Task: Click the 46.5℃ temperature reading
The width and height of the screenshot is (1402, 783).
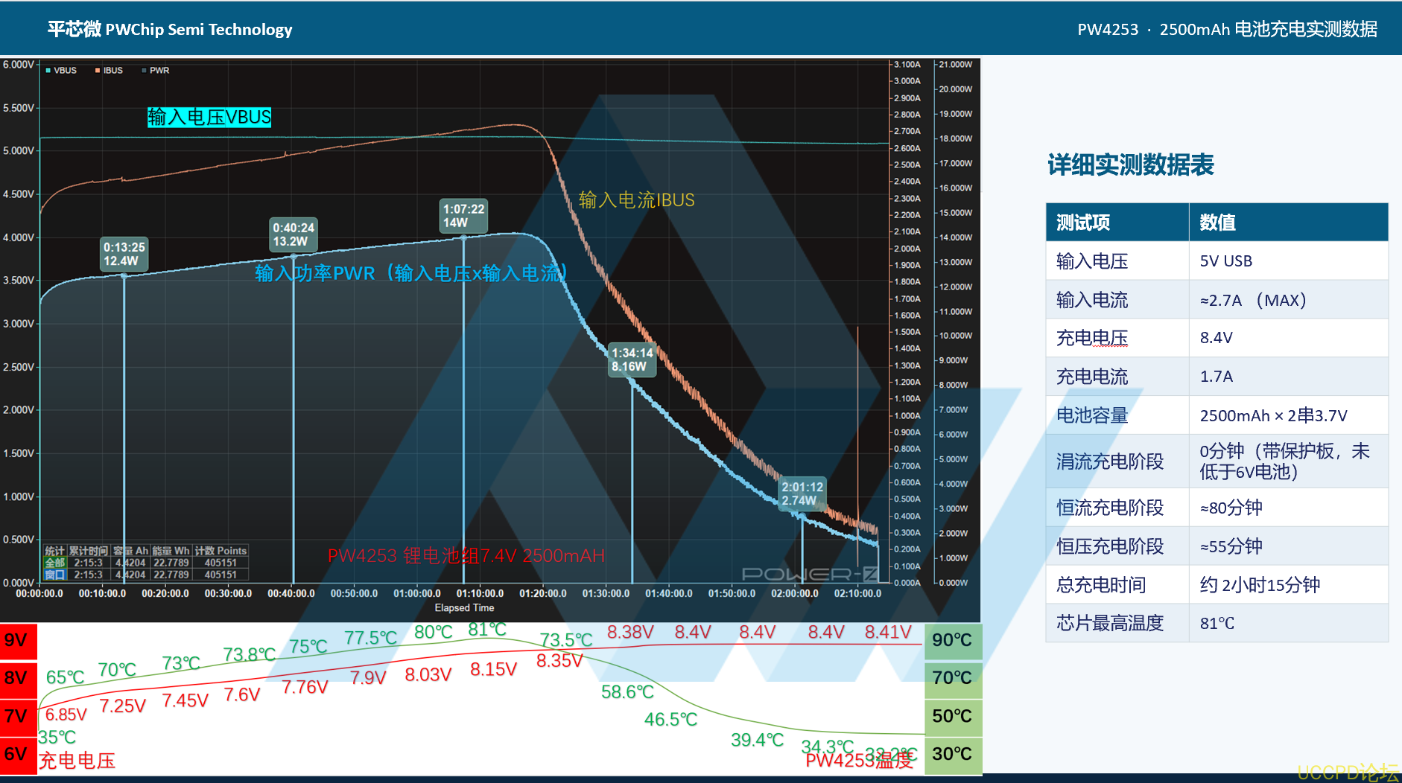Action: (x=671, y=719)
